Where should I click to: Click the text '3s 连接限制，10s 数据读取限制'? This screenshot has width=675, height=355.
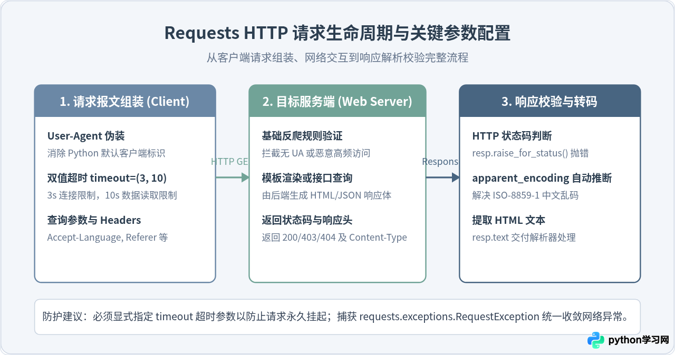click(112, 195)
